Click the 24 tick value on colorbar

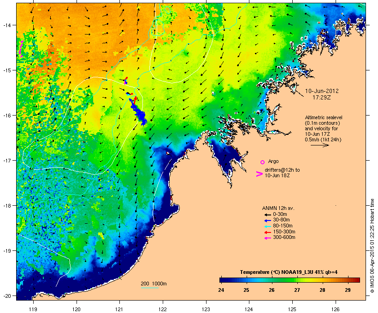221,290
